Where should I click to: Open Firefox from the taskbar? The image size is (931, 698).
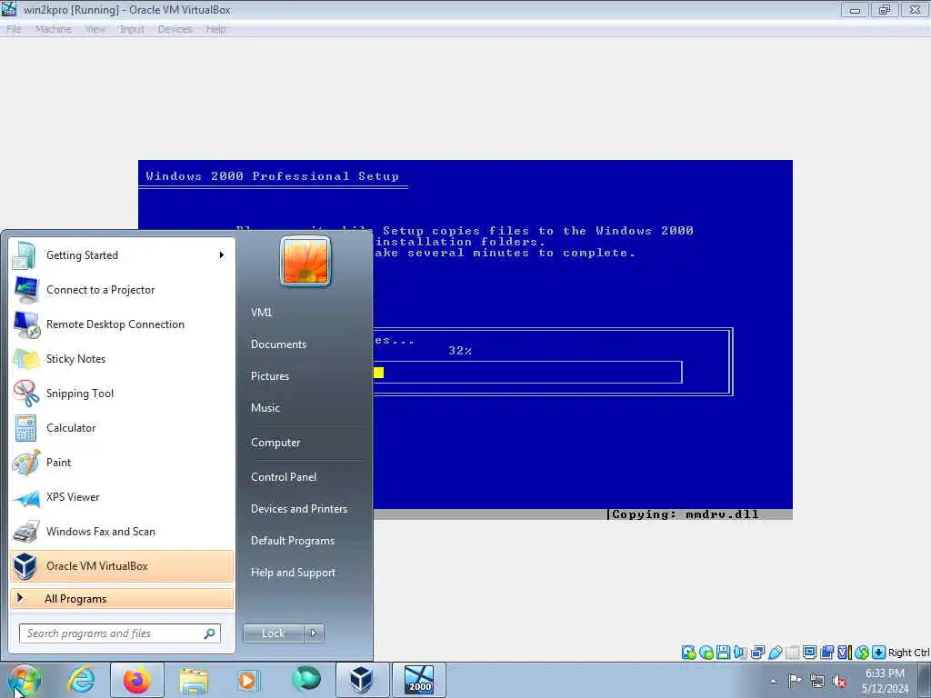click(x=137, y=680)
